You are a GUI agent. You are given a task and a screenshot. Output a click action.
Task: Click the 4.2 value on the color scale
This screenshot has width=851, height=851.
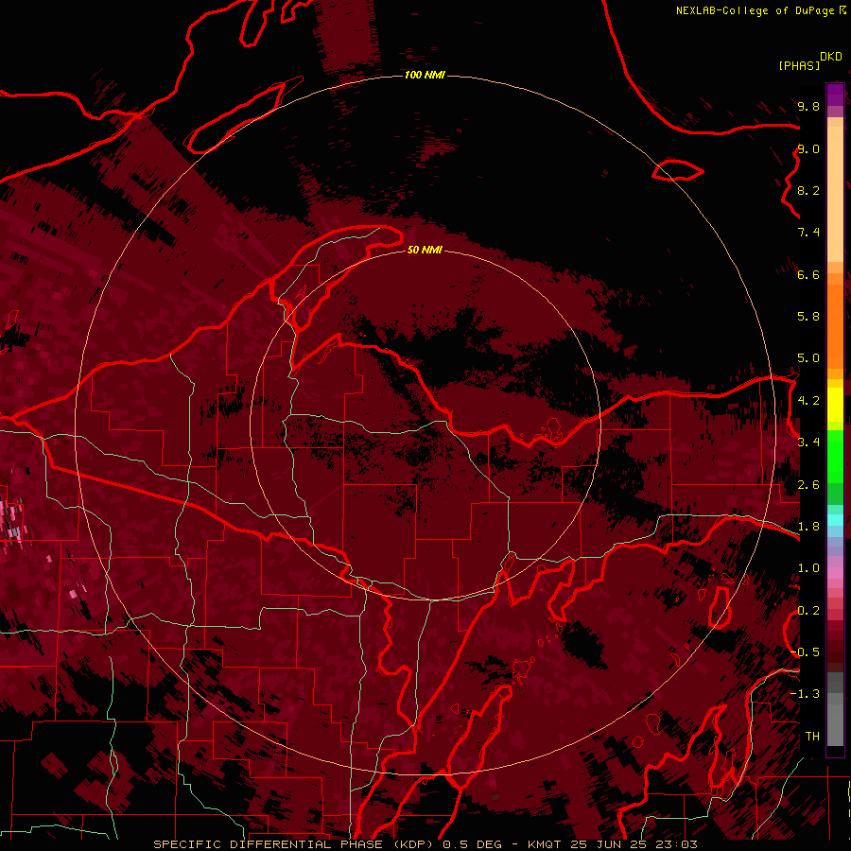coord(808,401)
